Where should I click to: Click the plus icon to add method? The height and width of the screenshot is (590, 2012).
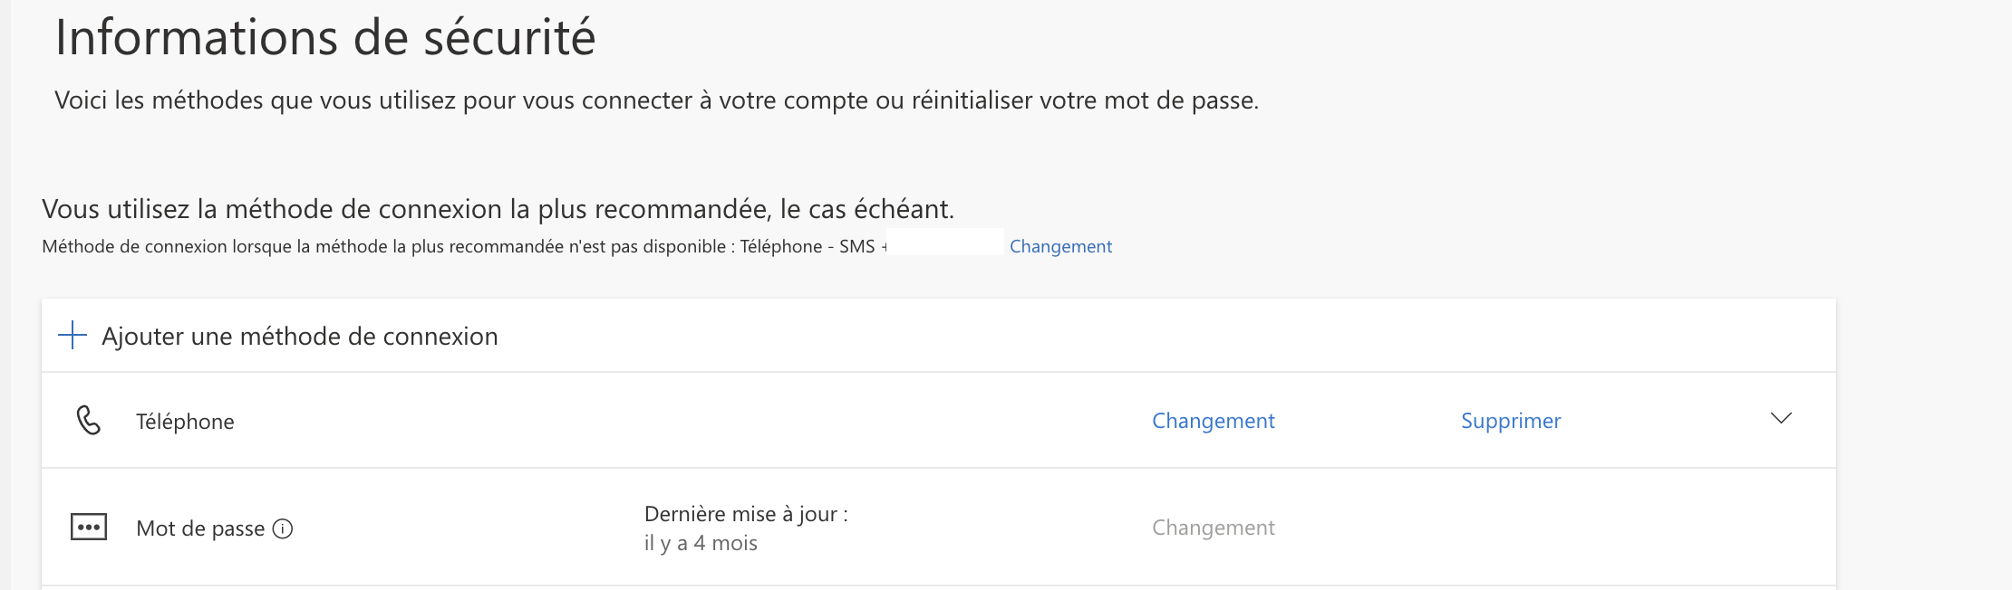pos(73,336)
